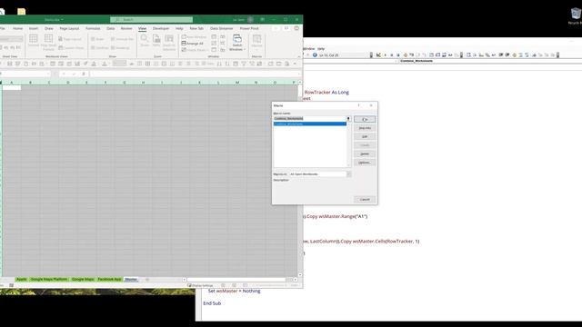Collapse Excel ribbon with arrow
The height and width of the screenshot is (327, 582).
tap(299, 56)
